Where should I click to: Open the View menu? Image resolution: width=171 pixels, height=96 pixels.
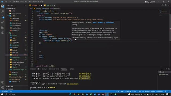pos(22,2)
